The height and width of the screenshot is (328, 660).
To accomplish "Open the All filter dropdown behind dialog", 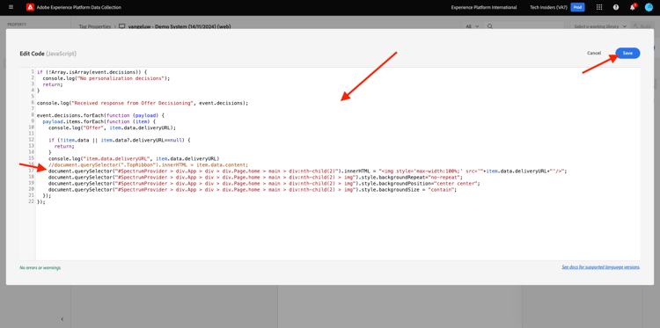I will [473, 26].
